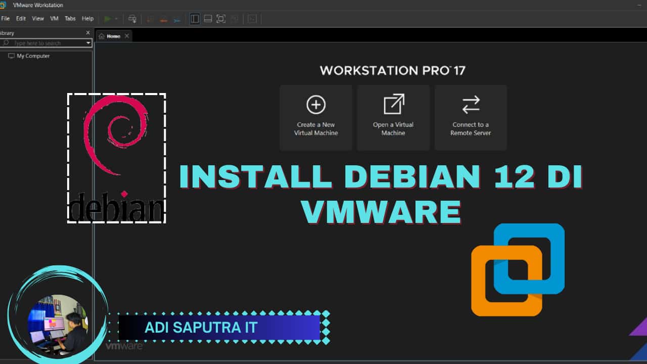Click the Unity mode toolbar icon
Image resolution: width=647 pixels, height=364 pixels.
coord(235,19)
